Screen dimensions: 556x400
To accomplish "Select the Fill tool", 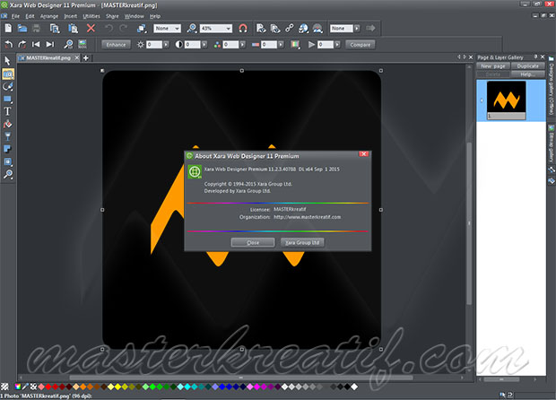I will pyautogui.click(x=7, y=124).
